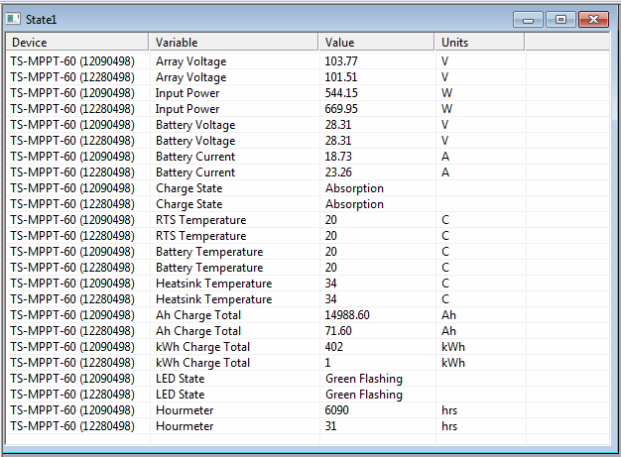This screenshot has height=457, width=621.
Task: Sort by the Variable column header
Action: pyautogui.click(x=234, y=43)
